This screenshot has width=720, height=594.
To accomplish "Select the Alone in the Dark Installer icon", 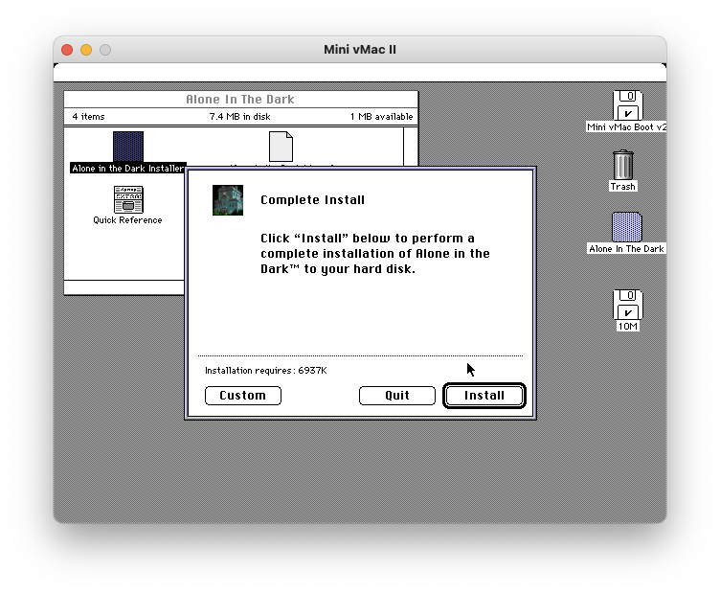I will click(128, 146).
